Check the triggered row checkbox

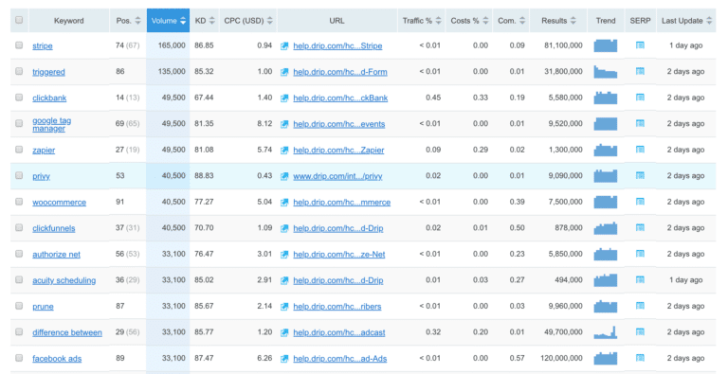19,71
